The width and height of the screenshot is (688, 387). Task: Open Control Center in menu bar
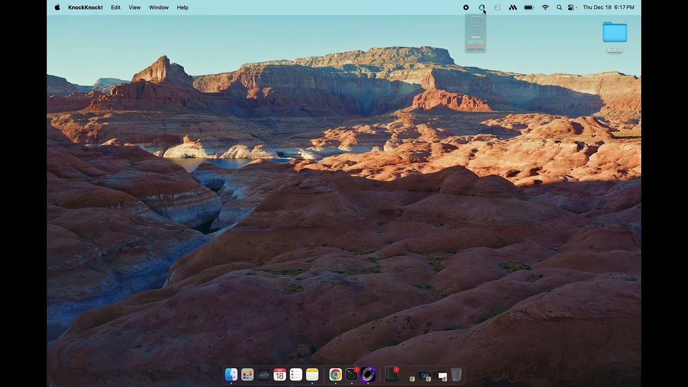(571, 8)
